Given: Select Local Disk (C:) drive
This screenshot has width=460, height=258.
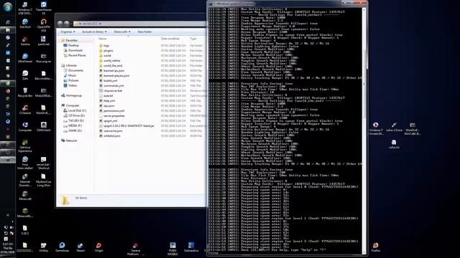Looking at the screenshot, I should [x=75, y=110].
